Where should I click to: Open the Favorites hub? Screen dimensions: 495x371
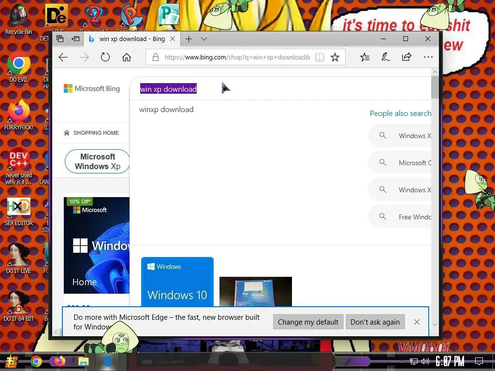[364, 57]
